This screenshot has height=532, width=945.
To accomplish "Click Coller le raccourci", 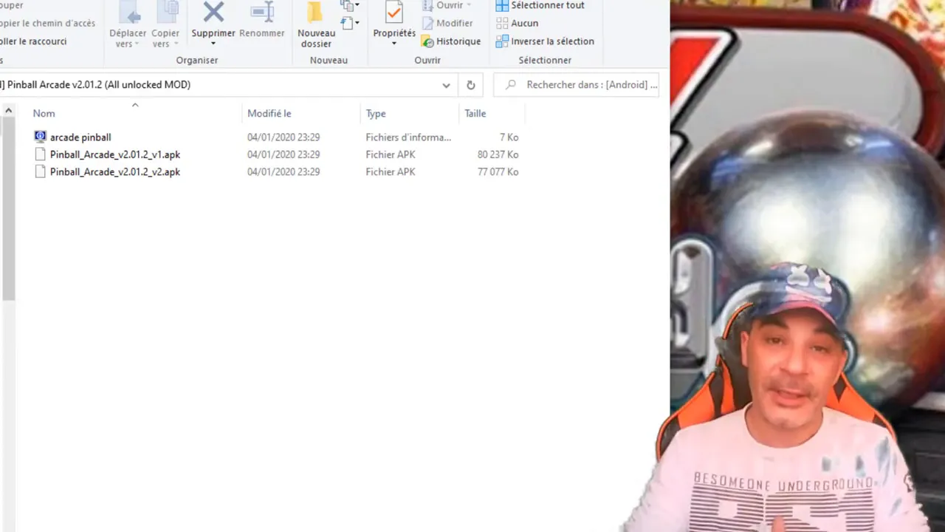I will click(x=32, y=41).
